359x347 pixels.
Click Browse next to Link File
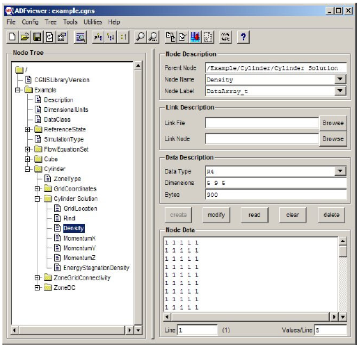tap(333, 123)
